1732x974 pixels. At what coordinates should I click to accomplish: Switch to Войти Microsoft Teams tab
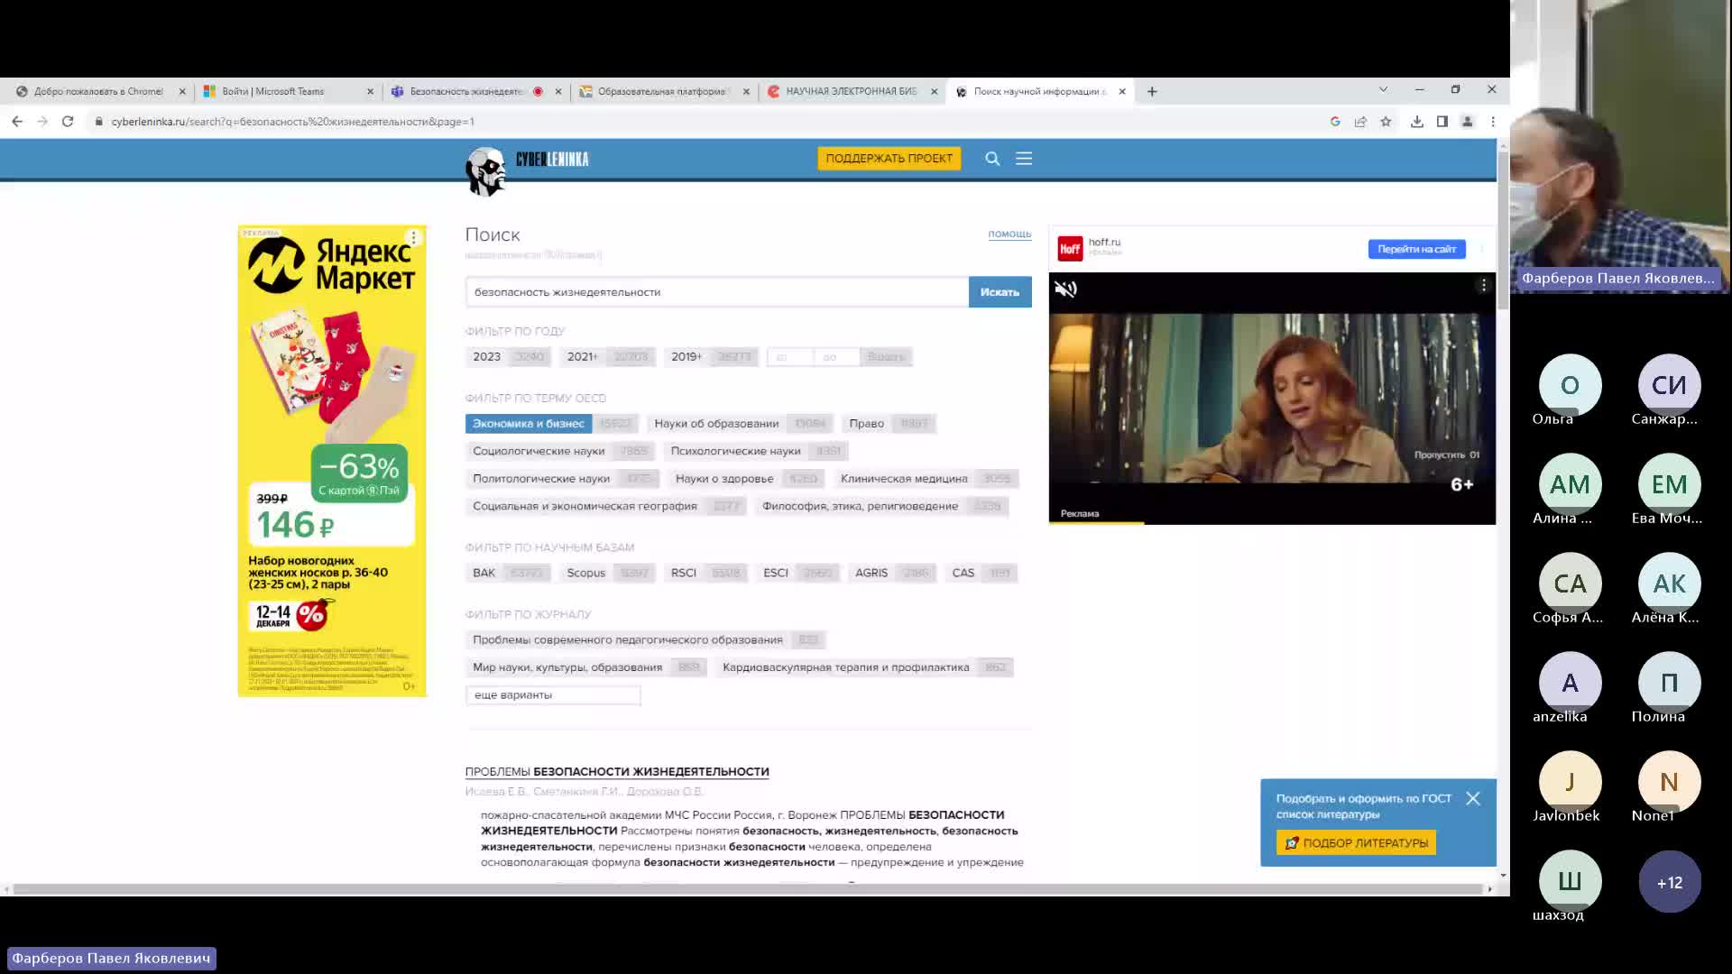(x=273, y=91)
